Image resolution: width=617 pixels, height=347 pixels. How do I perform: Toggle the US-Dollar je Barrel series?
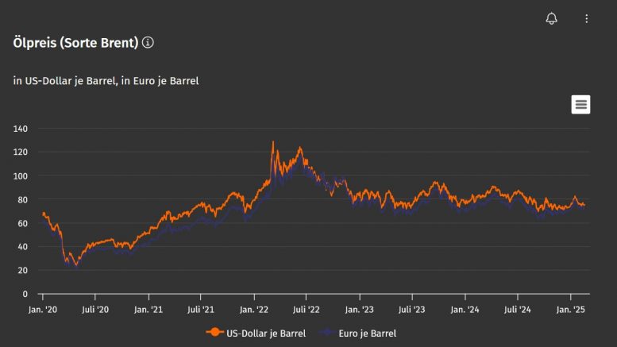tap(264, 333)
